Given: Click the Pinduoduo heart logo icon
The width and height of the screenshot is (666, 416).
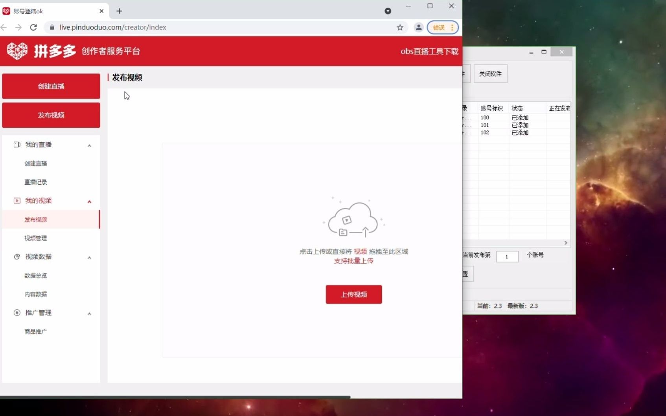Looking at the screenshot, I should click(17, 51).
